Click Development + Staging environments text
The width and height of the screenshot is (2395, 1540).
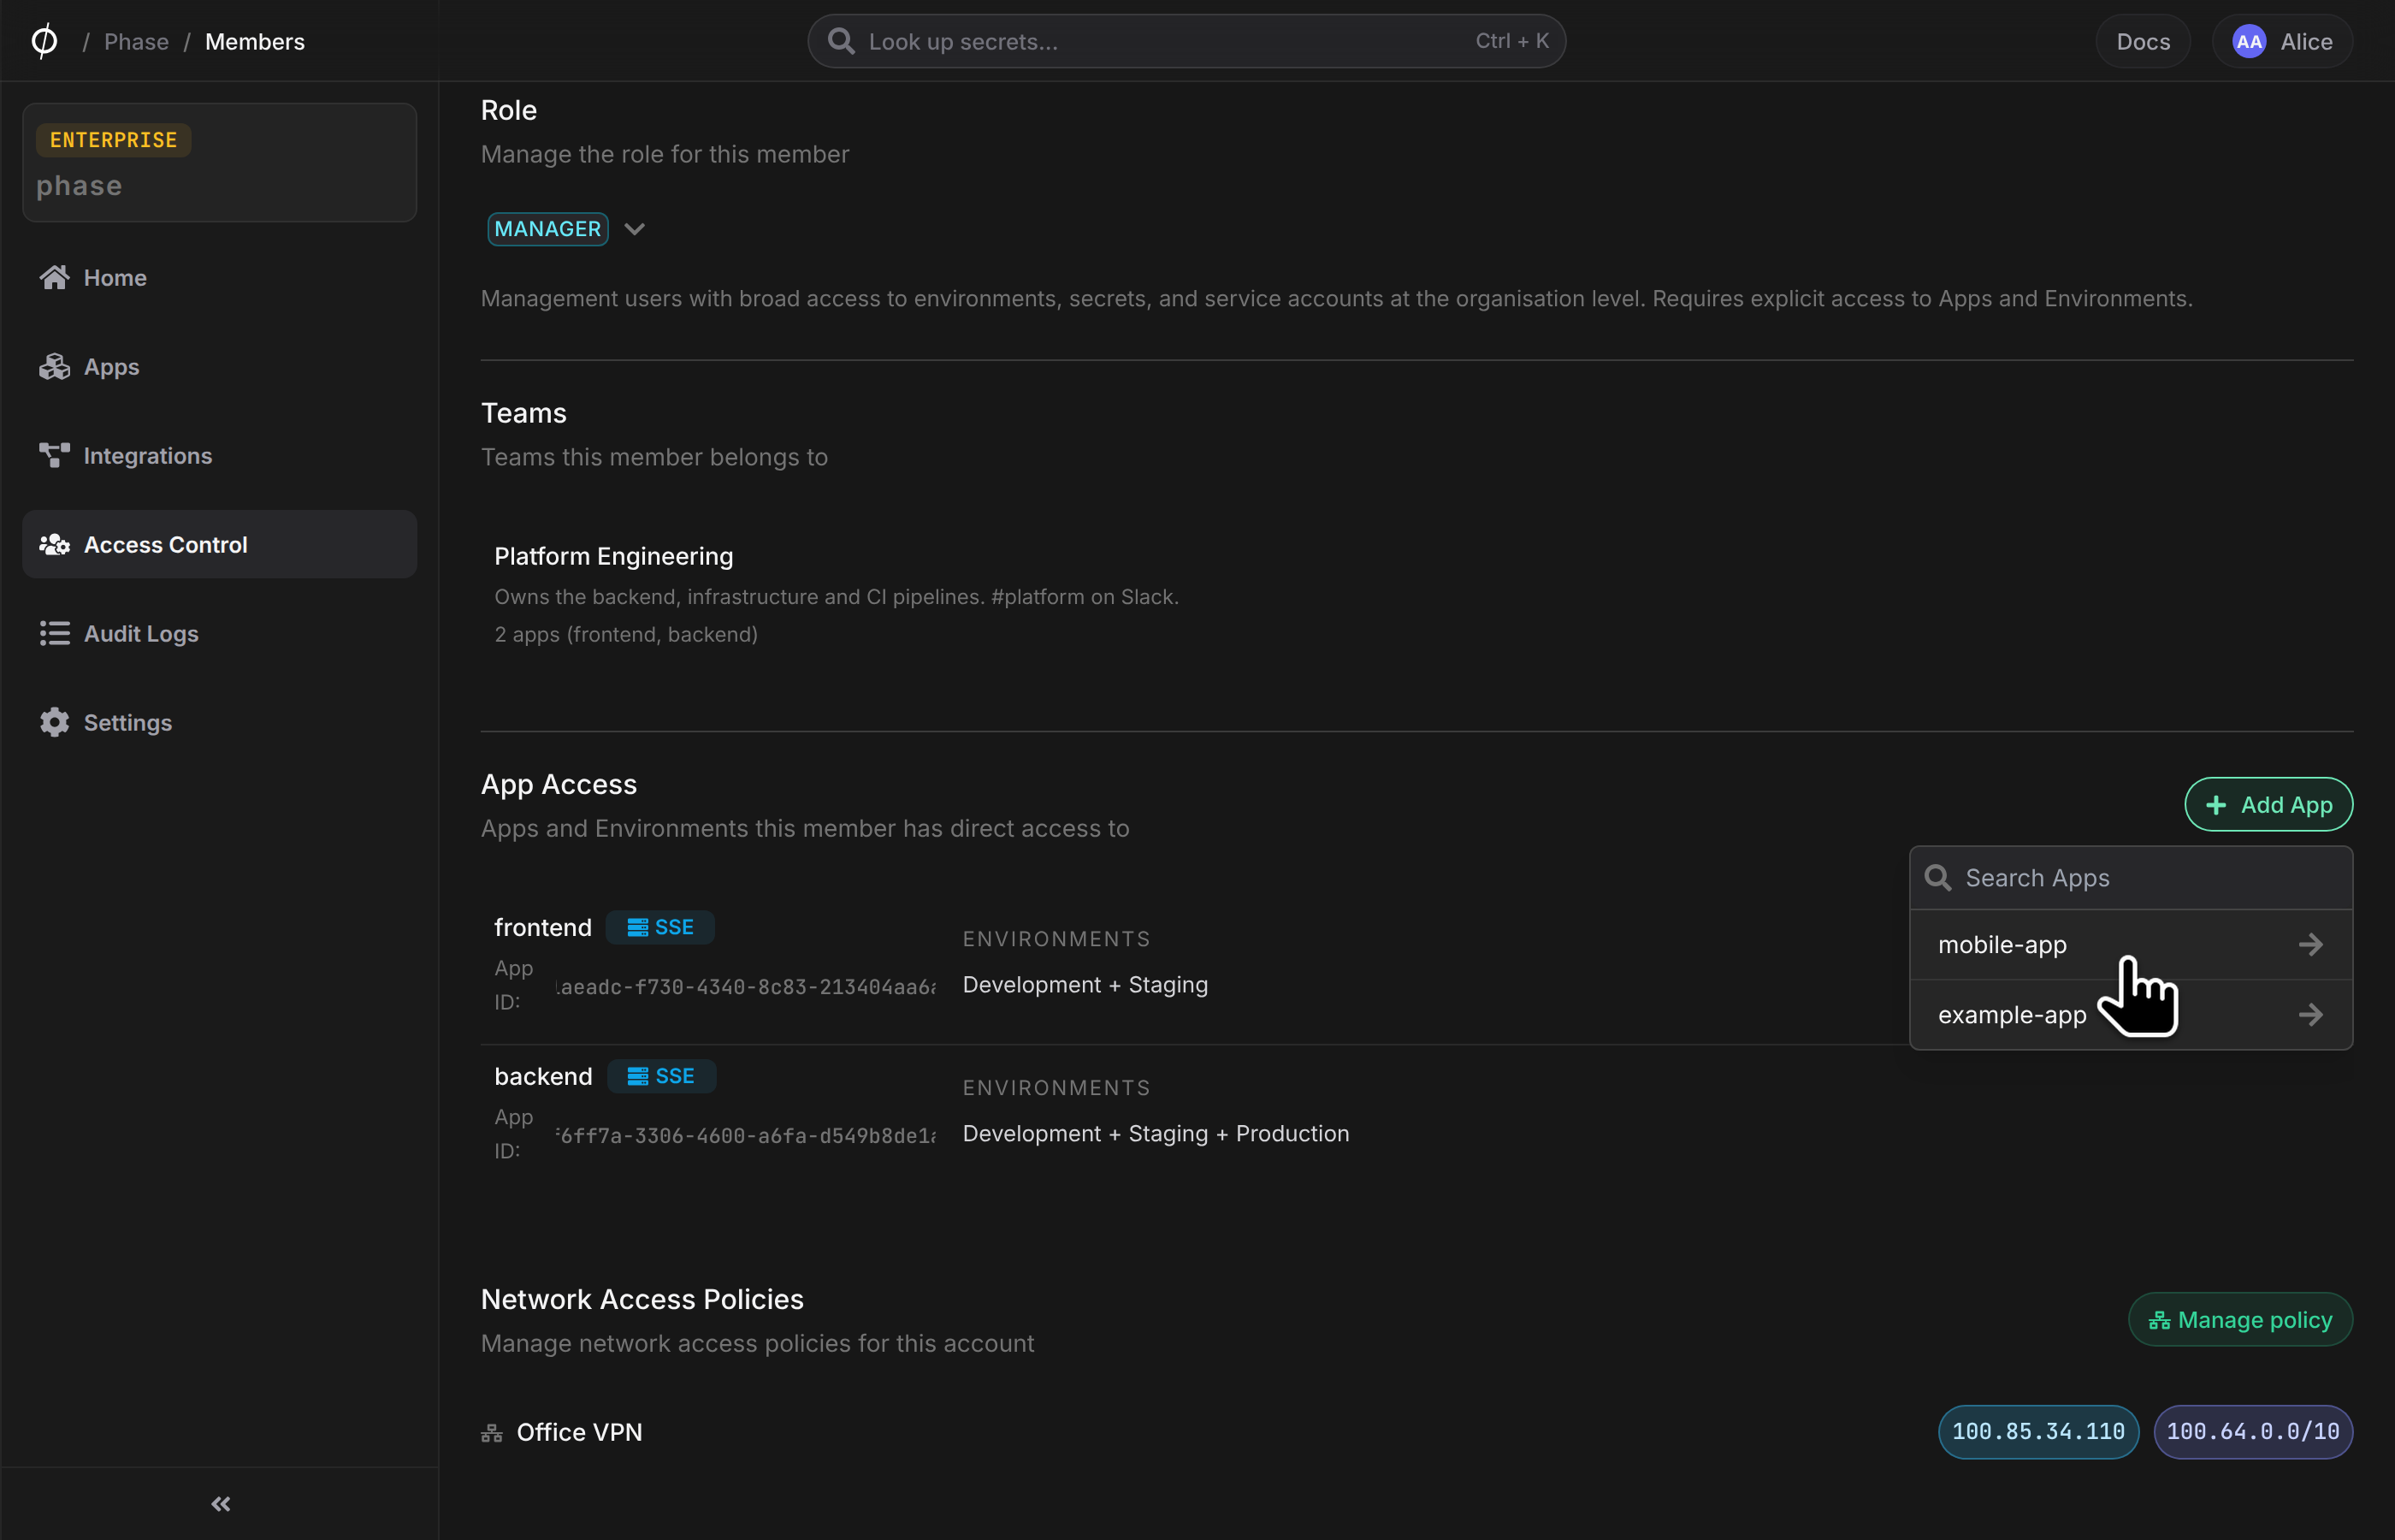pos(1085,984)
